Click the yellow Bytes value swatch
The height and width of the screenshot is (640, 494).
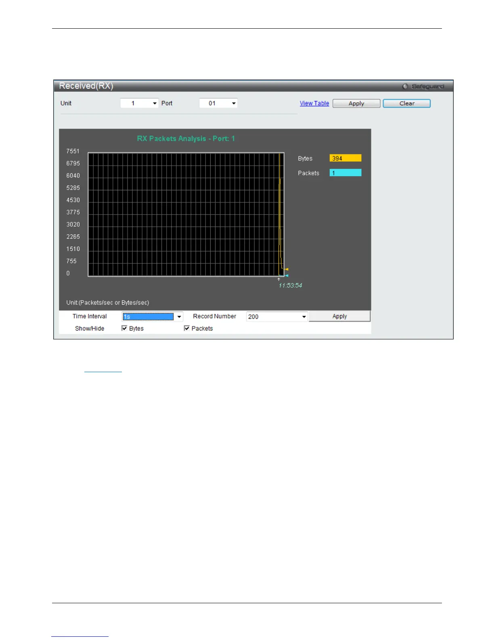[345, 158]
